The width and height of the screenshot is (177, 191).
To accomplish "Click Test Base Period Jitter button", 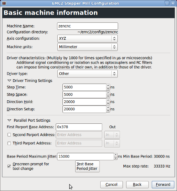I will tap(88, 166).
